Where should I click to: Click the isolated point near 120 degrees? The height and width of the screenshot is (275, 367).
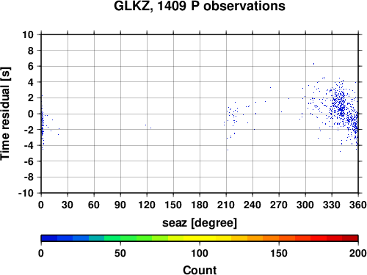146,125
